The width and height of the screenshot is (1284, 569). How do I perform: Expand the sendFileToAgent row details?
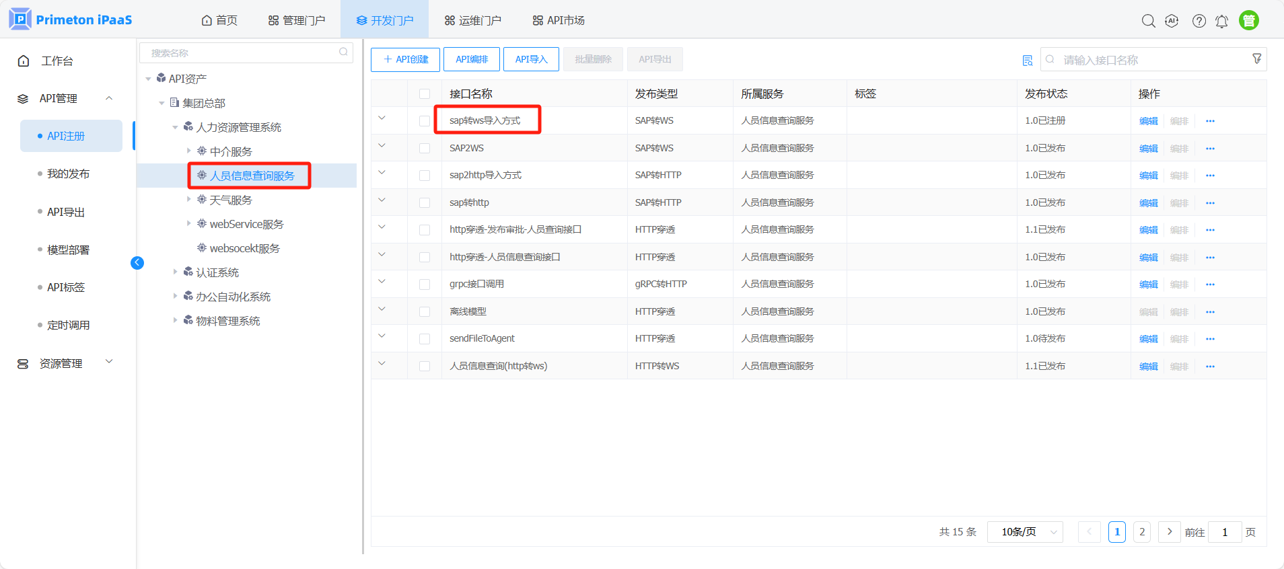(382, 336)
